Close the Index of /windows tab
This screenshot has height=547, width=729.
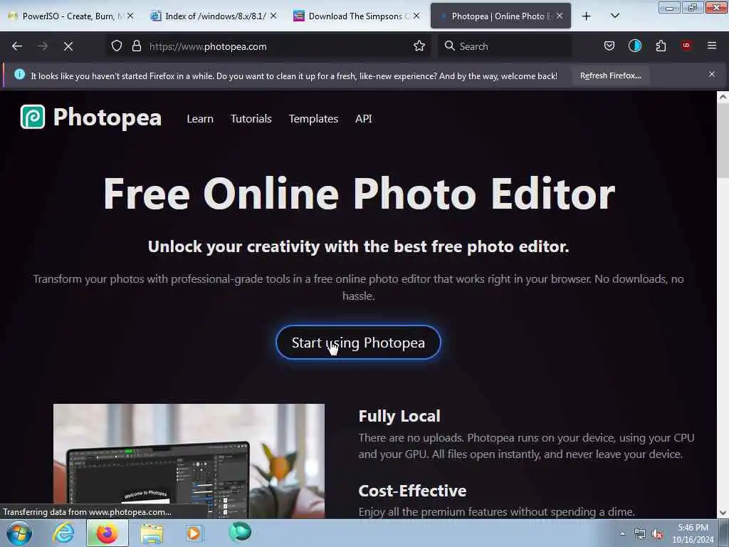[273, 16]
